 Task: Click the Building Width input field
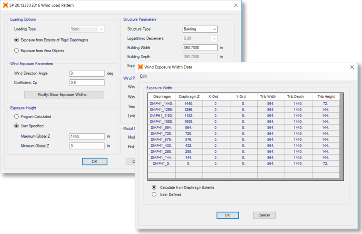200,48
